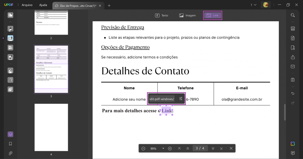Click the Share file icon in right sidebar
Image resolution: width=303 pixels, height=159 pixels.
(293, 57)
